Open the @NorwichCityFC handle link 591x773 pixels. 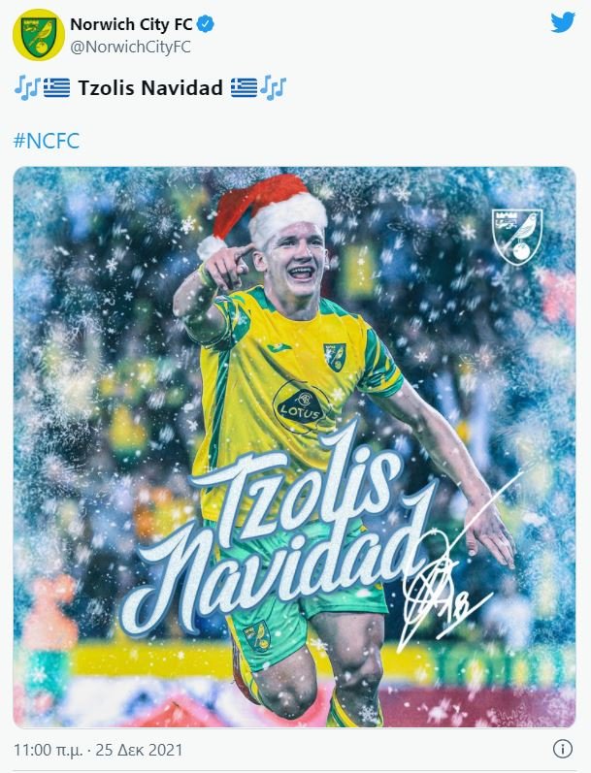click(x=130, y=47)
